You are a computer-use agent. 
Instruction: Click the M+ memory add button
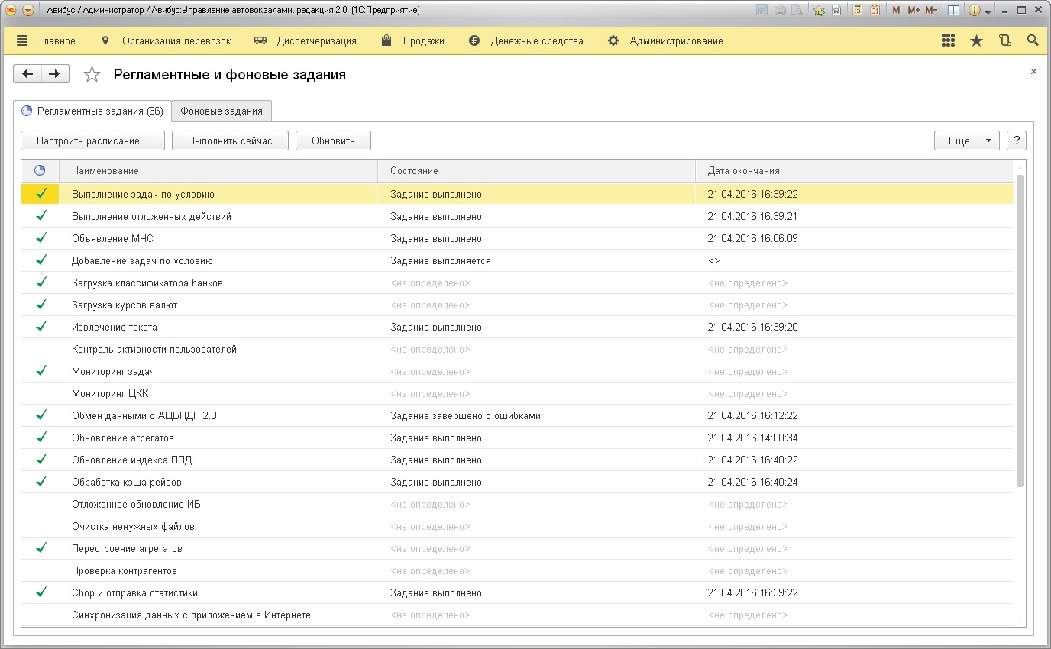pos(914,11)
